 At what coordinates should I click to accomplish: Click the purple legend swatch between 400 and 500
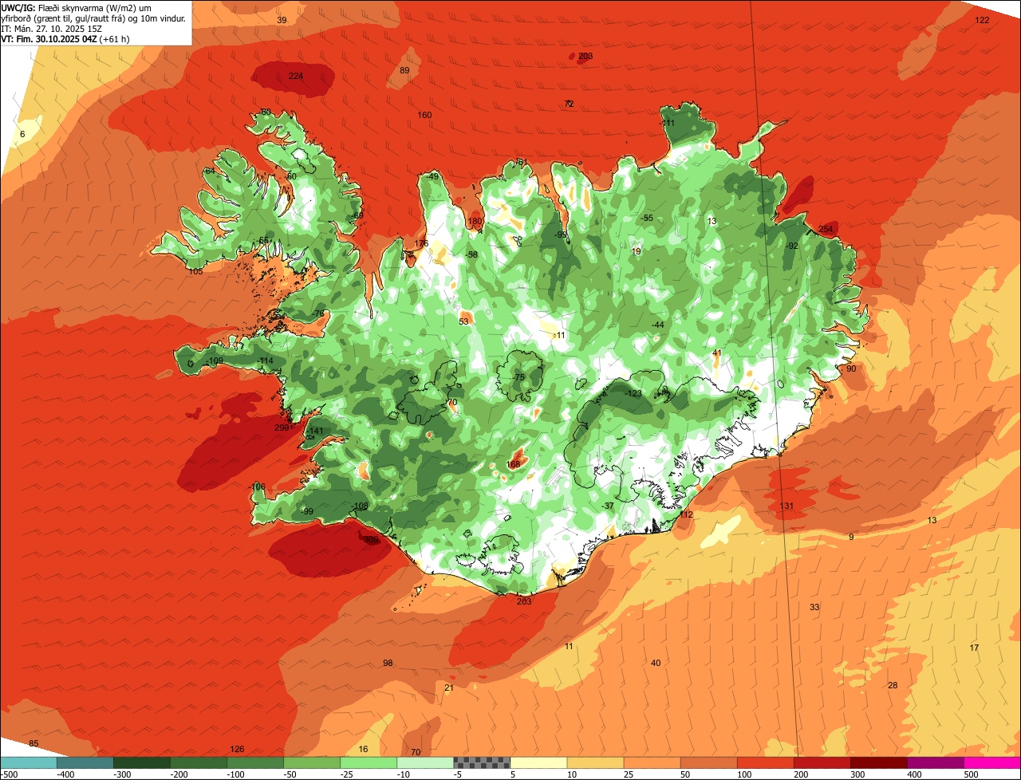tap(936, 762)
